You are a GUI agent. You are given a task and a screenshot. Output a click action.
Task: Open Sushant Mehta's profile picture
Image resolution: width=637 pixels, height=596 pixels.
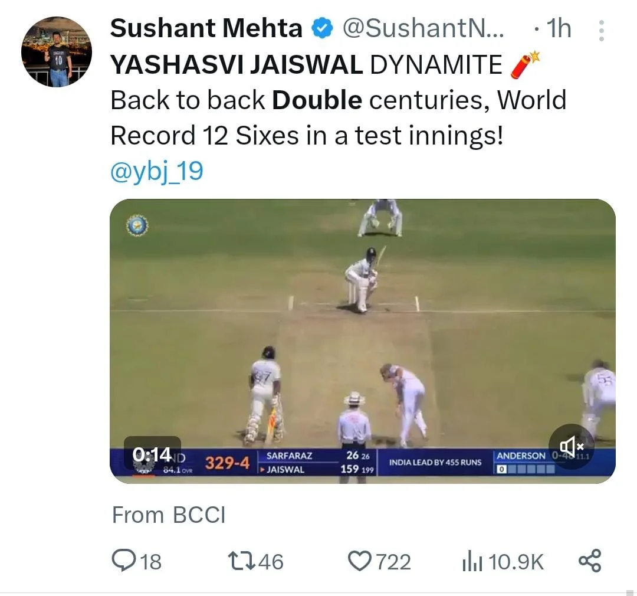(x=57, y=52)
